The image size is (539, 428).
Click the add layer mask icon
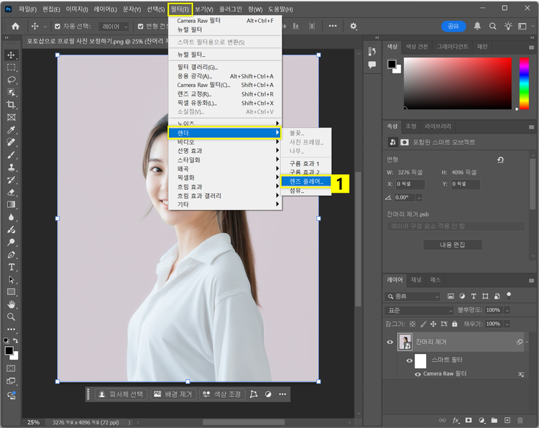[x=468, y=420]
